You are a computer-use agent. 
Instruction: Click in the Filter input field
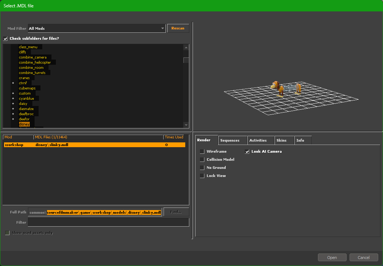pos(108,222)
